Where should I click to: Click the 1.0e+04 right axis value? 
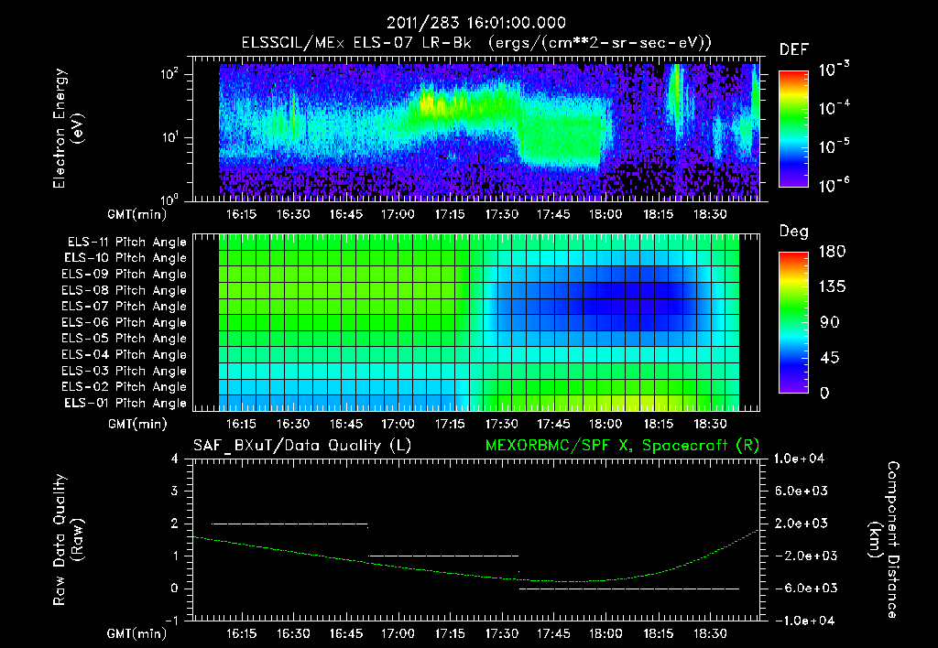(x=799, y=459)
